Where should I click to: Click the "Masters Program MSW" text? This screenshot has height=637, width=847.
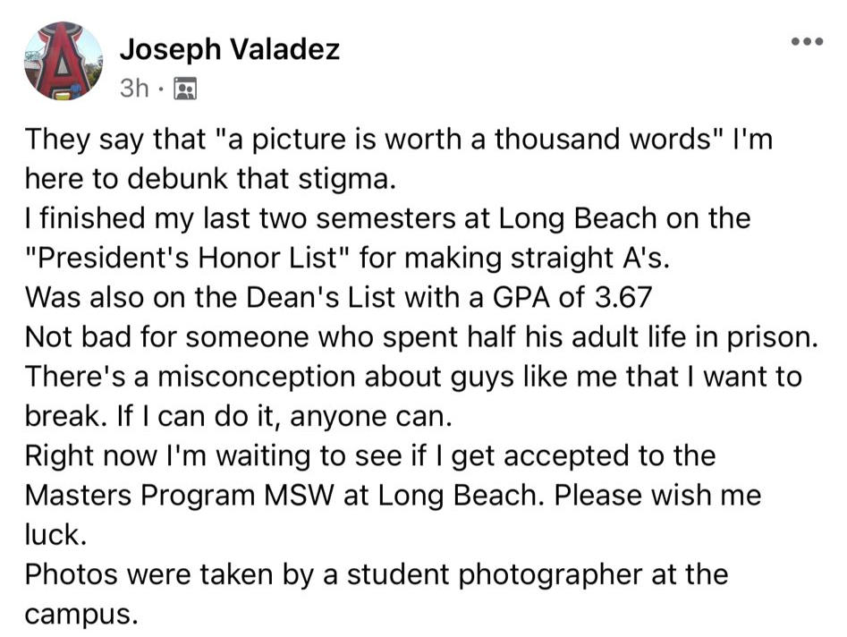point(180,496)
